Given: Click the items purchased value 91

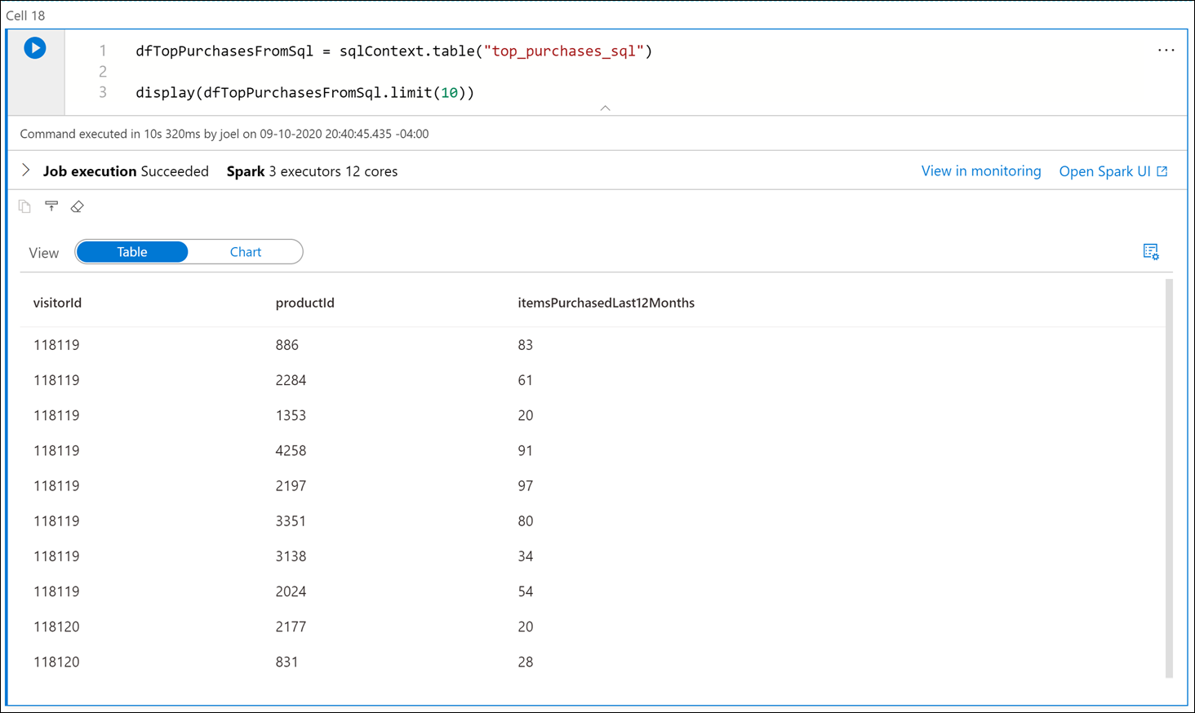Looking at the screenshot, I should click(x=525, y=450).
